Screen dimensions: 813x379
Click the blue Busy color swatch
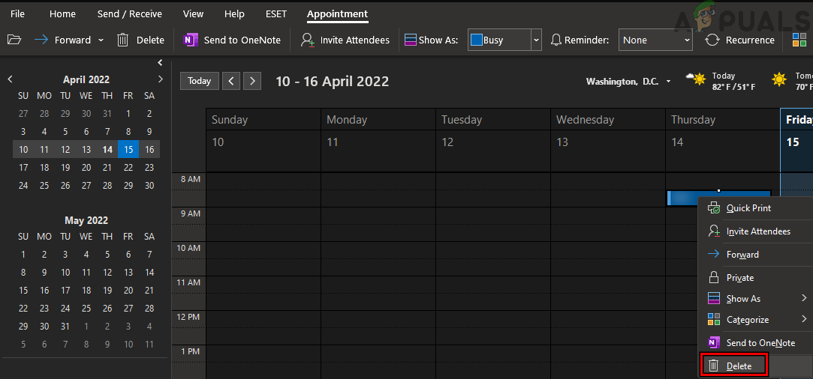[476, 40]
